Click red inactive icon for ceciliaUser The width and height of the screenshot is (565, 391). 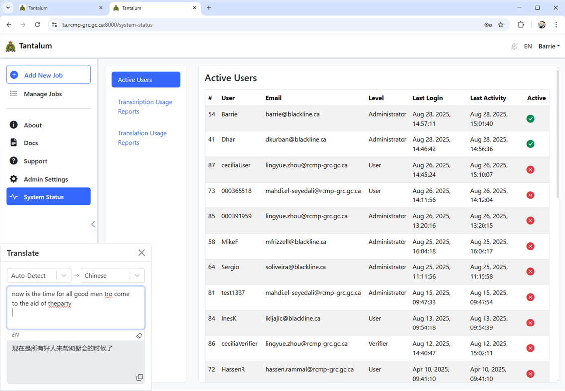(530, 170)
